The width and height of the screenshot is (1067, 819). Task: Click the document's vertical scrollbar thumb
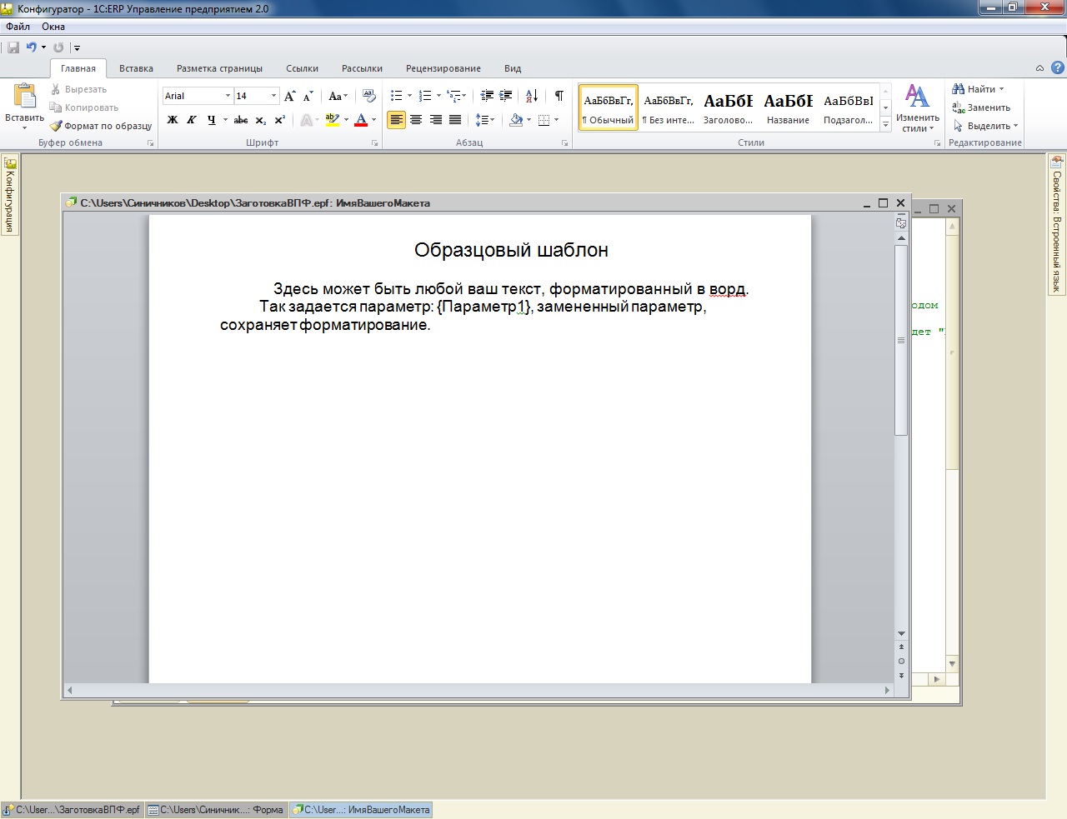point(901,340)
